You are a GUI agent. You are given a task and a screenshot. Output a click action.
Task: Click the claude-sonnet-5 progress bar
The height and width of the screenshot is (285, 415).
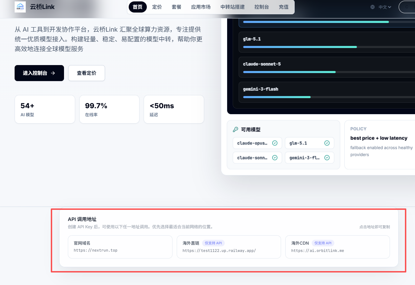pos(329,72)
